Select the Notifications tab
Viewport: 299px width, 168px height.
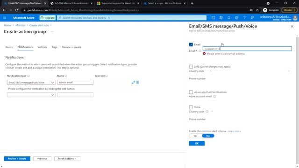pos(25,47)
